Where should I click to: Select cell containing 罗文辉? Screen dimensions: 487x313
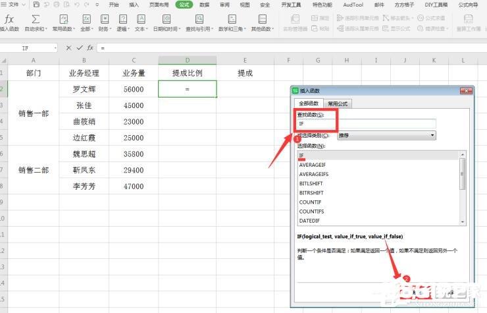[x=84, y=89]
